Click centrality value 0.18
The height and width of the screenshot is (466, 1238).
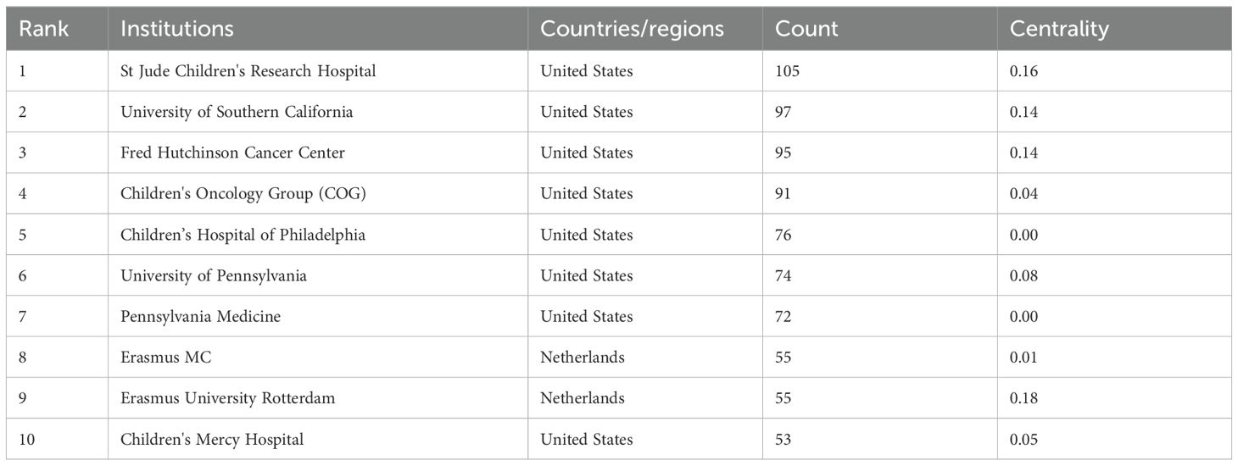tap(1023, 398)
